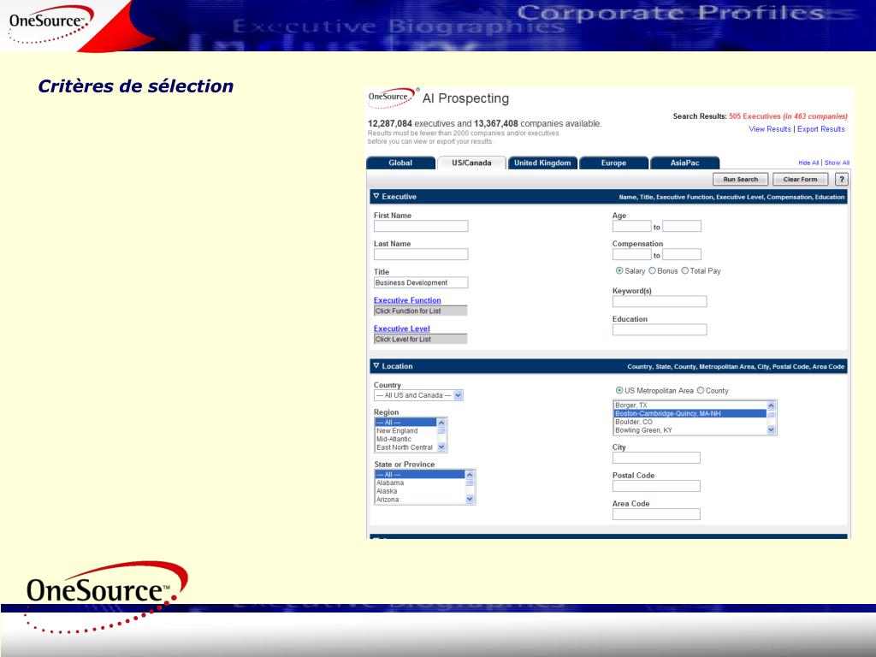
Task: Collapse the Executive section triangle
Action: pos(376,197)
